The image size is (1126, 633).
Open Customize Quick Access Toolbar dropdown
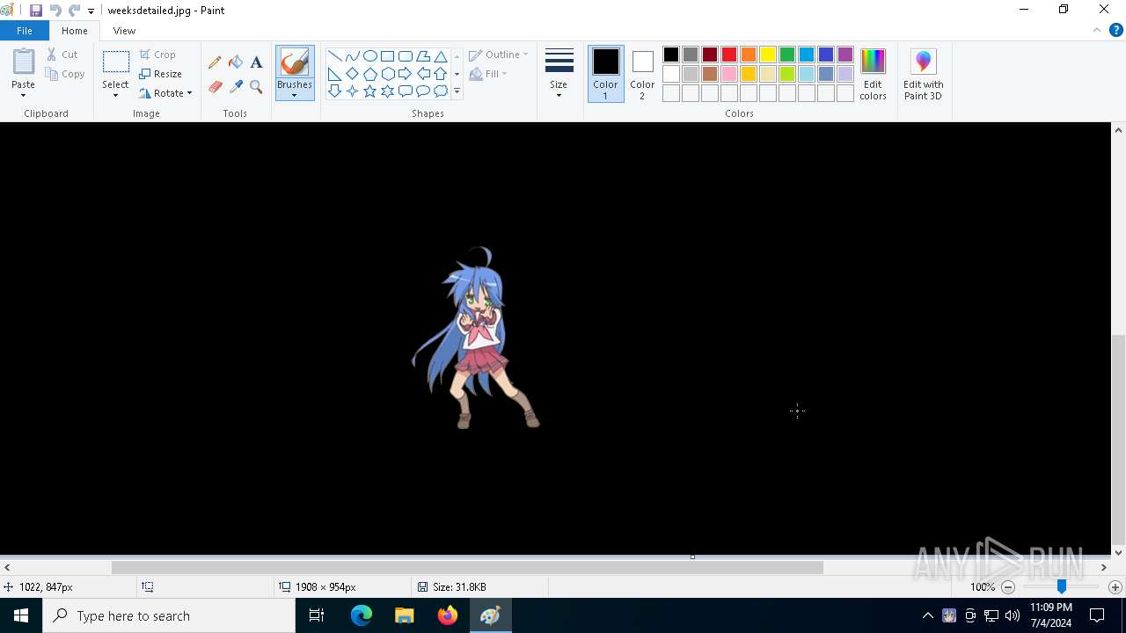pos(91,11)
